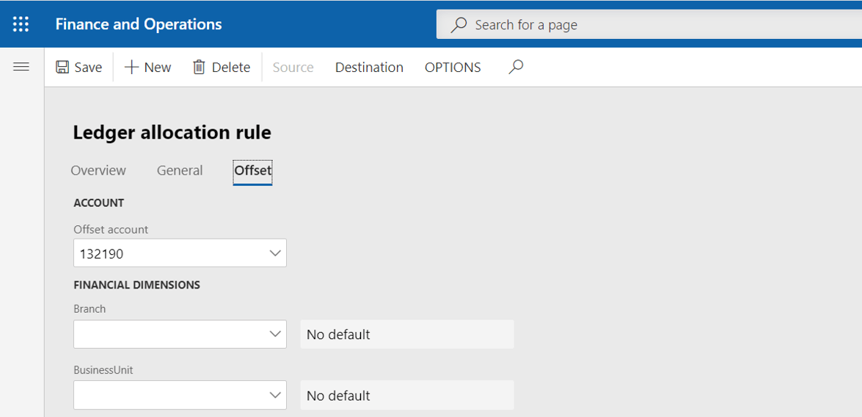Switch to the Overview tab
This screenshot has height=417, width=862.
[x=98, y=170]
